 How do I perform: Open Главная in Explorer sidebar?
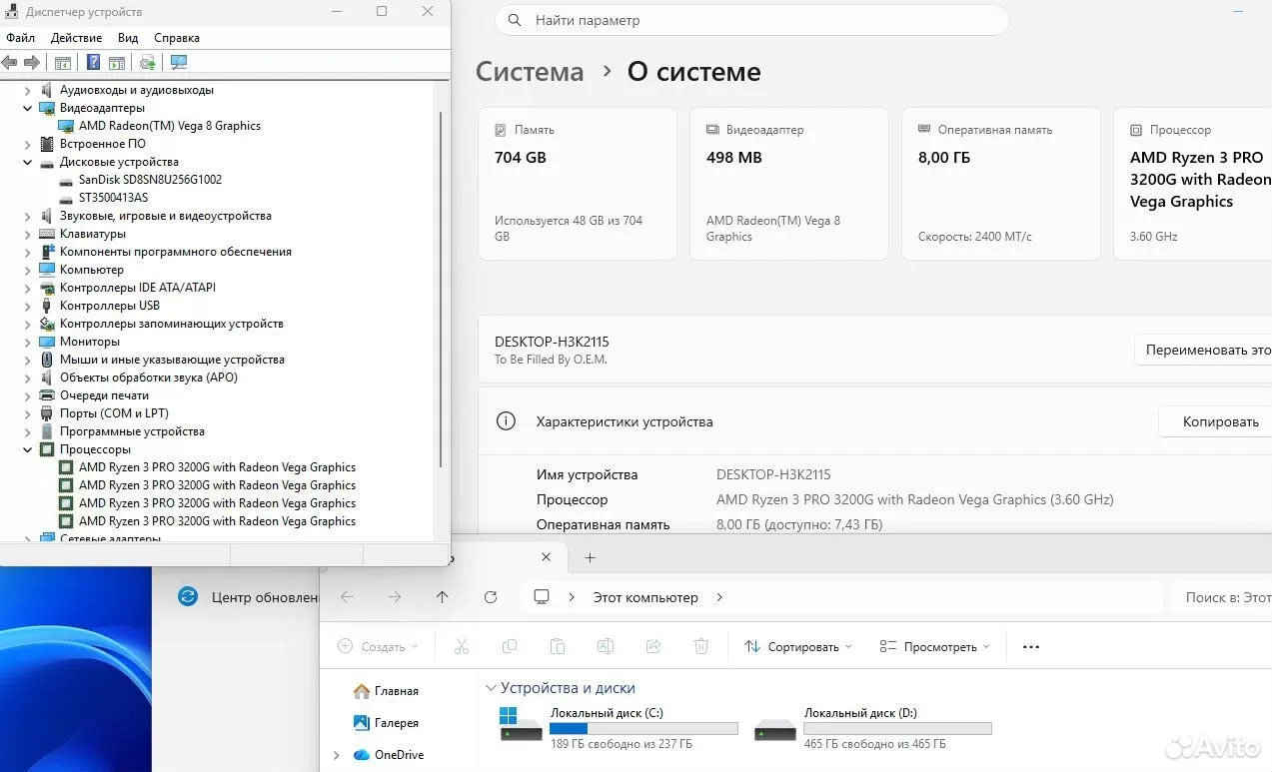387,691
